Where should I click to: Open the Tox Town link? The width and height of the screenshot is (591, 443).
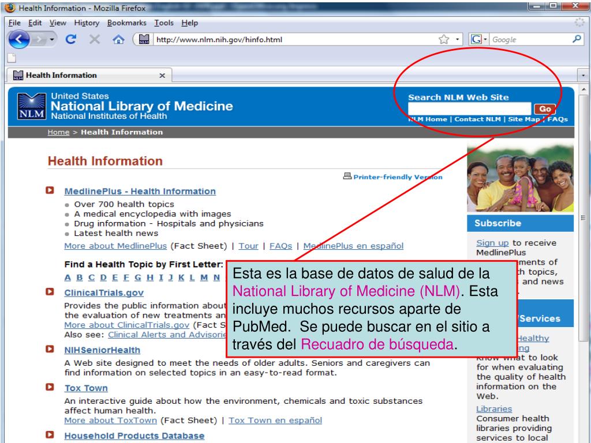click(86, 388)
